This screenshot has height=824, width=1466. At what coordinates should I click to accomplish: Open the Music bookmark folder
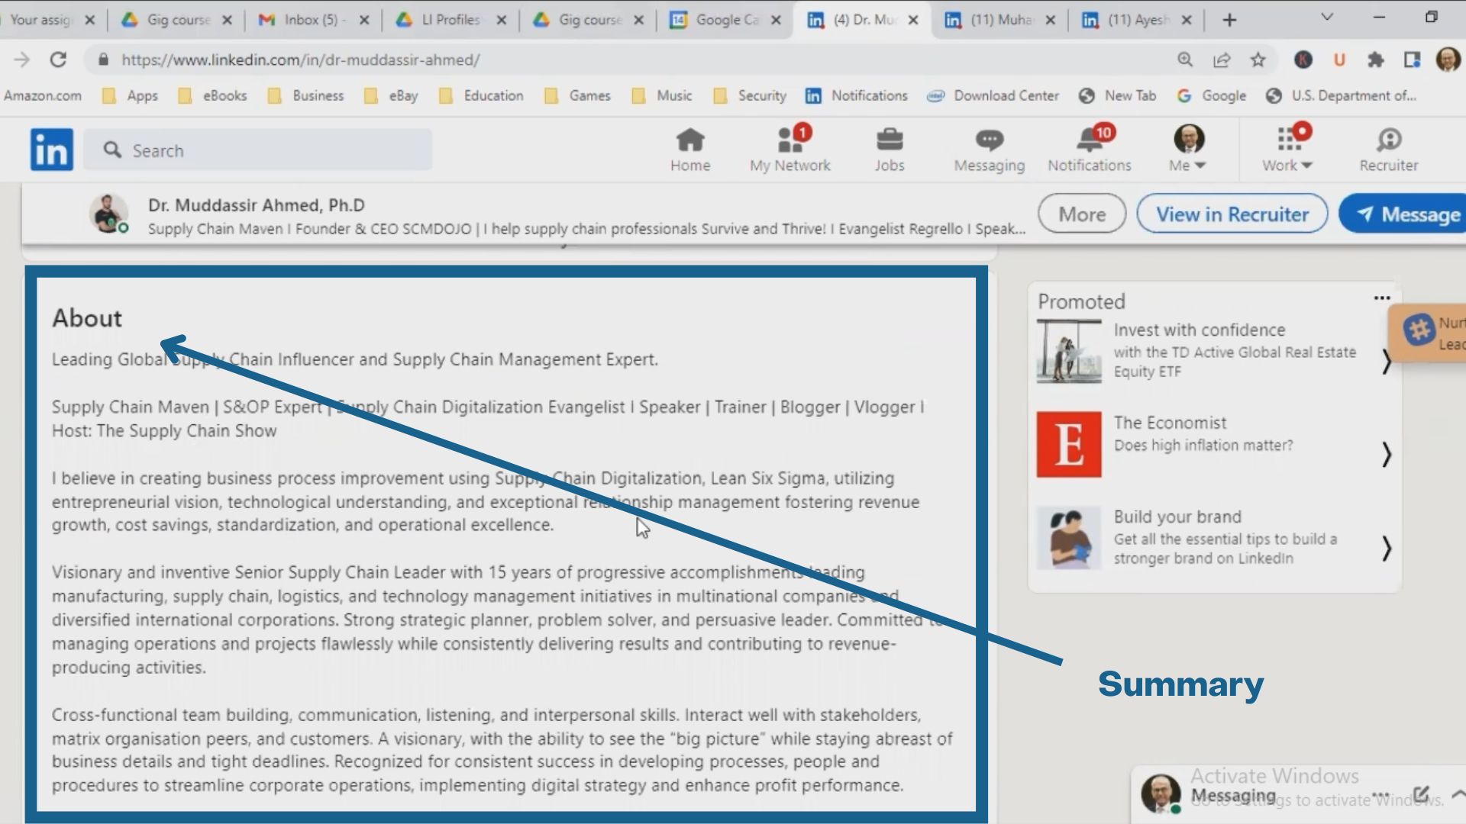click(662, 95)
